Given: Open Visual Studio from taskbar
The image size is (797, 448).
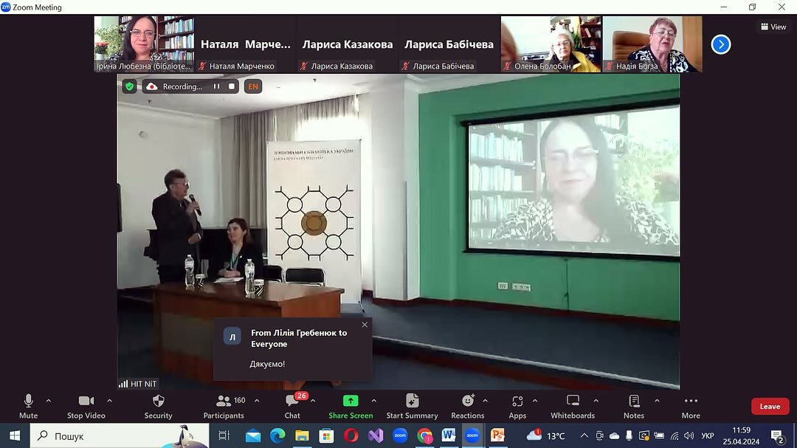Looking at the screenshot, I should [375, 435].
